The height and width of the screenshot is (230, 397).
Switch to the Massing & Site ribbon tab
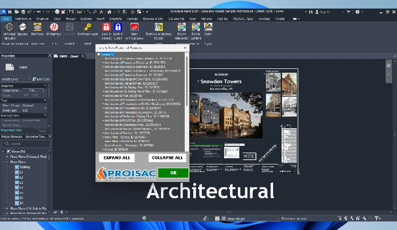tap(153, 19)
